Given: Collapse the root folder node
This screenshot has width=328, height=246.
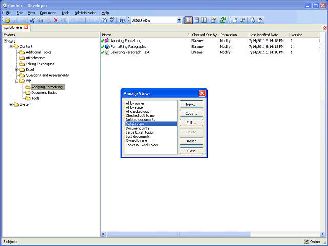Looking at the screenshot, I should tap(5, 41).
